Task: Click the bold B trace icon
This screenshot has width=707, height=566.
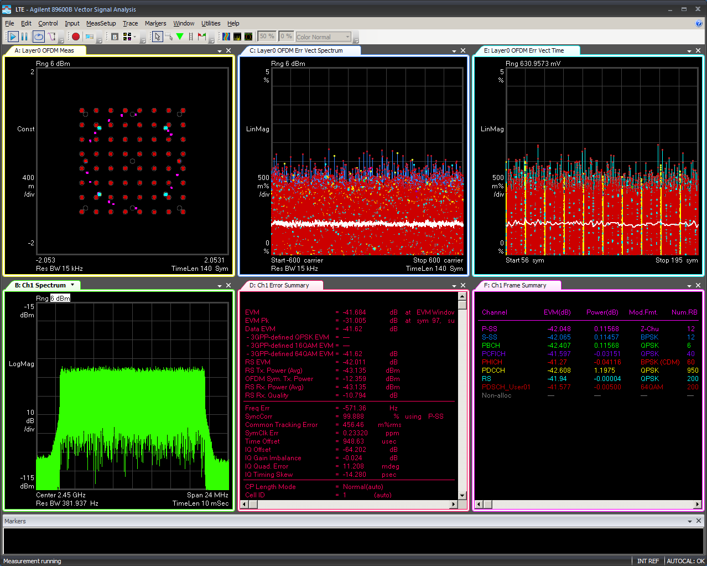Action: tap(115, 37)
